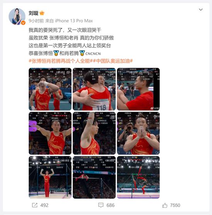View gymnast with hands pressed together

(138, 133)
